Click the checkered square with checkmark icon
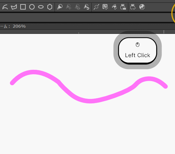 [x=105, y=7]
